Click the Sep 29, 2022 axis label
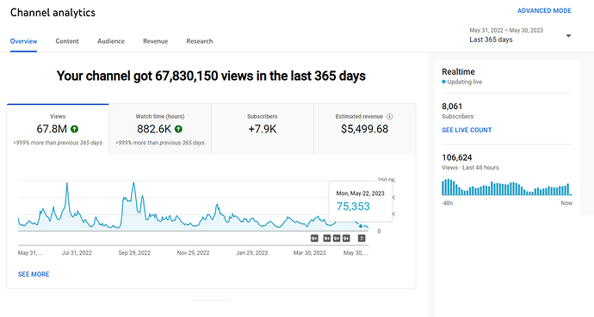Viewport: 594px width, 317px height. point(134,253)
